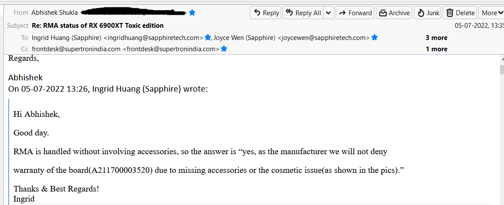Delete this email message
Viewport: 504px width, 205px height.
pyautogui.click(x=460, y=13)
